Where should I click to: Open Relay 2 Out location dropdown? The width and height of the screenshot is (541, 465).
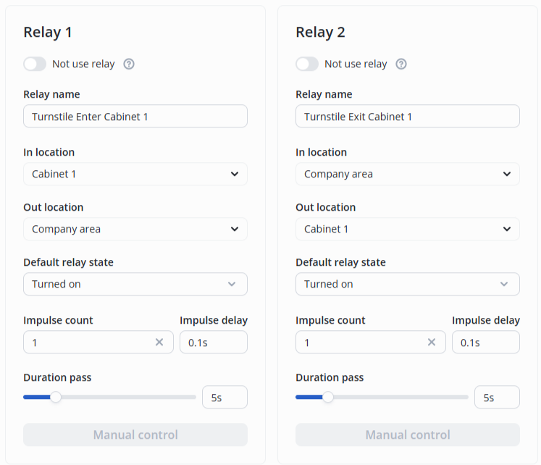[x=408, y=229]
